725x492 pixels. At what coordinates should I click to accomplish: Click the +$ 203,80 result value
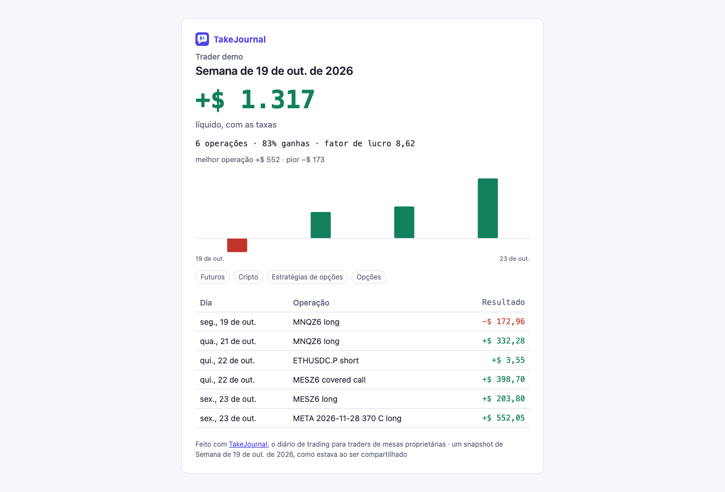tap(504, 398)
